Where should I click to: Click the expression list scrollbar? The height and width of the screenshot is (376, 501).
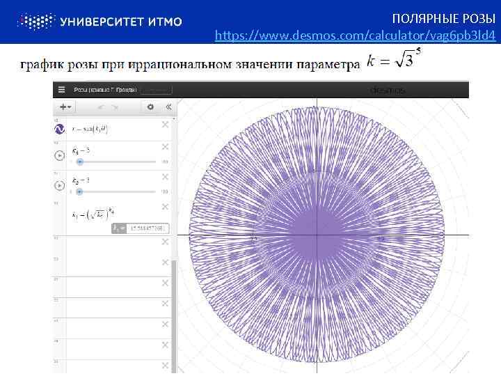pyautogui.click(x=174, y=317)
